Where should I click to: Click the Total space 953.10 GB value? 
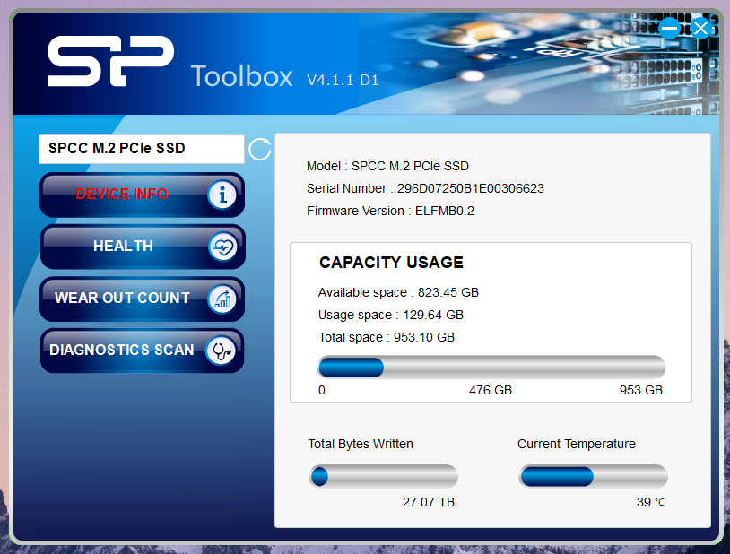coord(423,337)
